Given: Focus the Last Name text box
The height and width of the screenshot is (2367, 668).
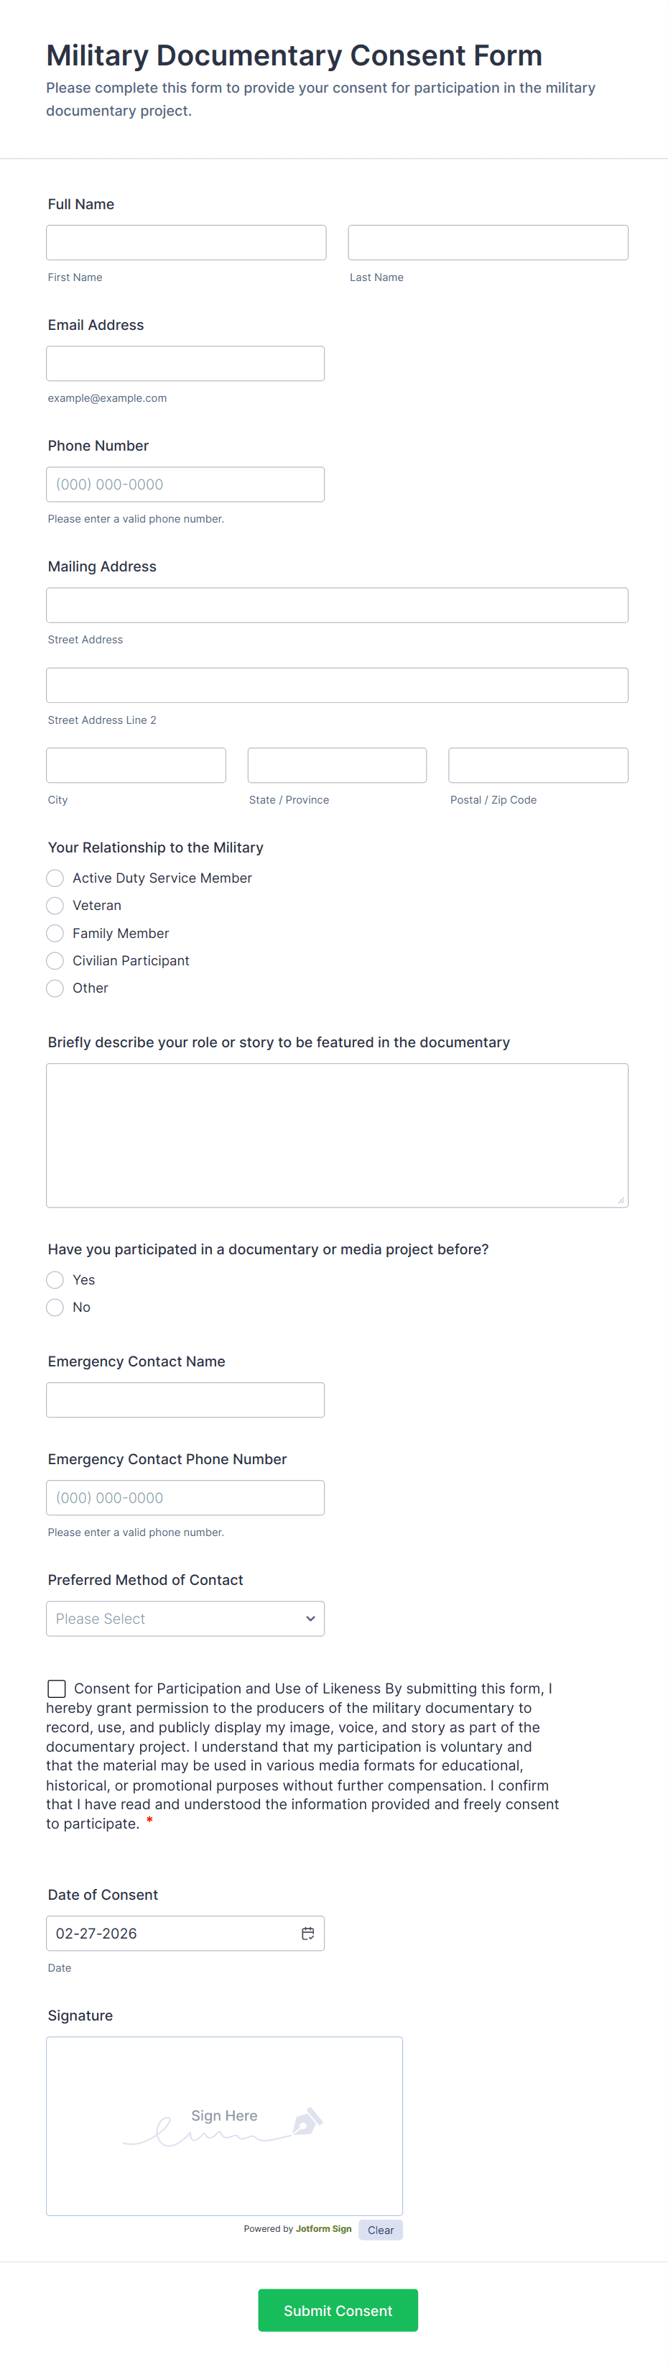Looking at the screenshot, I should pyautogui.click(x=488, y=242).
